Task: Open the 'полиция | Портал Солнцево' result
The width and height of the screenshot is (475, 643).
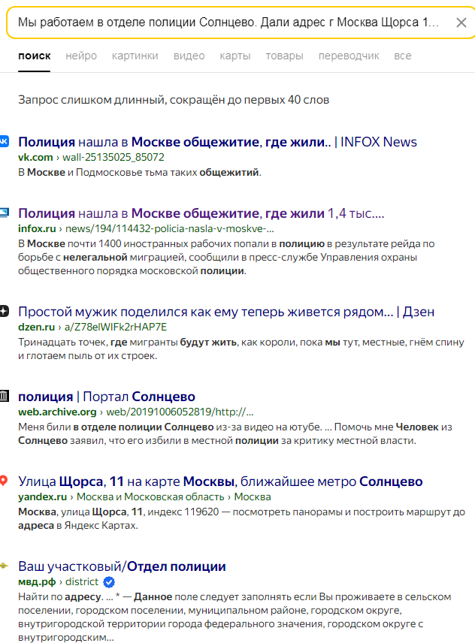Action: coord(107,397)
